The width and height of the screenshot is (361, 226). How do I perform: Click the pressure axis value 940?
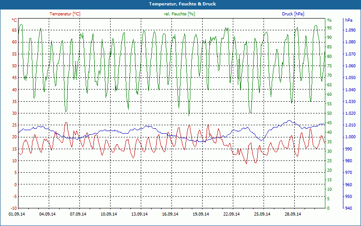pyautogui.click(x=349, y=208)
